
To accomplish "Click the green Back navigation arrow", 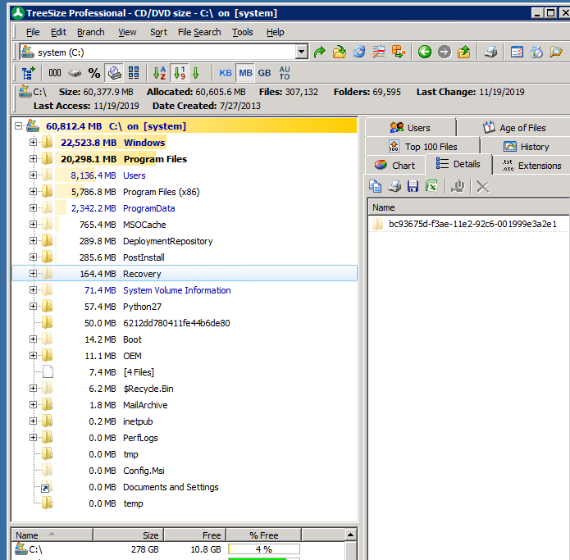I will (x=425, y=52).
